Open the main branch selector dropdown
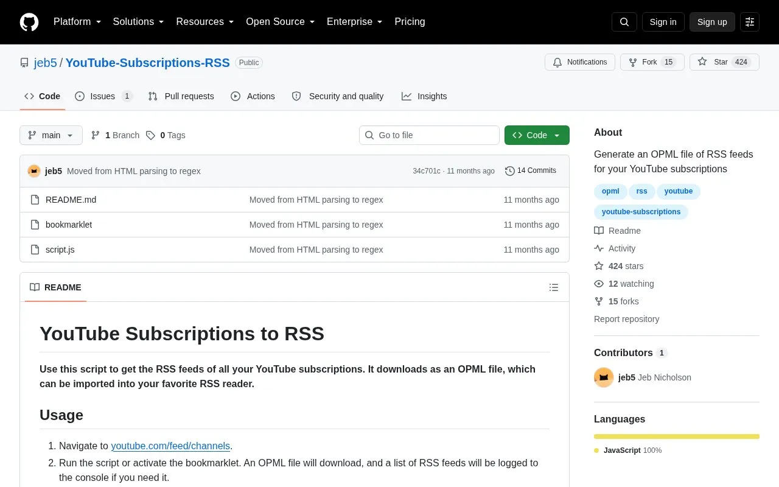 [x=51, y=135]
